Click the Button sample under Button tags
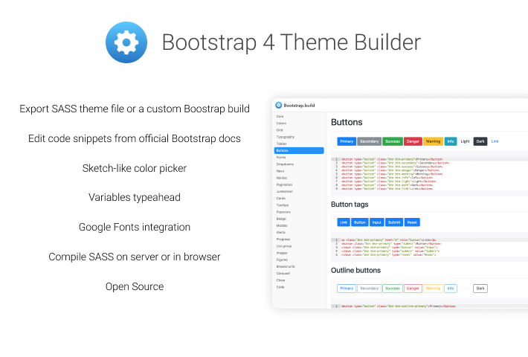528x357 pixels. 360,222
